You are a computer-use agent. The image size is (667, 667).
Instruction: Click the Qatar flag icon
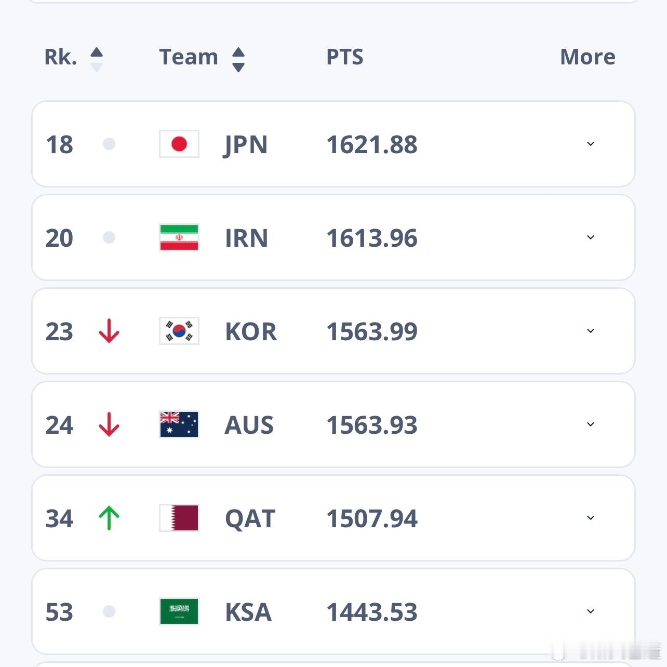tap(179, 518)
